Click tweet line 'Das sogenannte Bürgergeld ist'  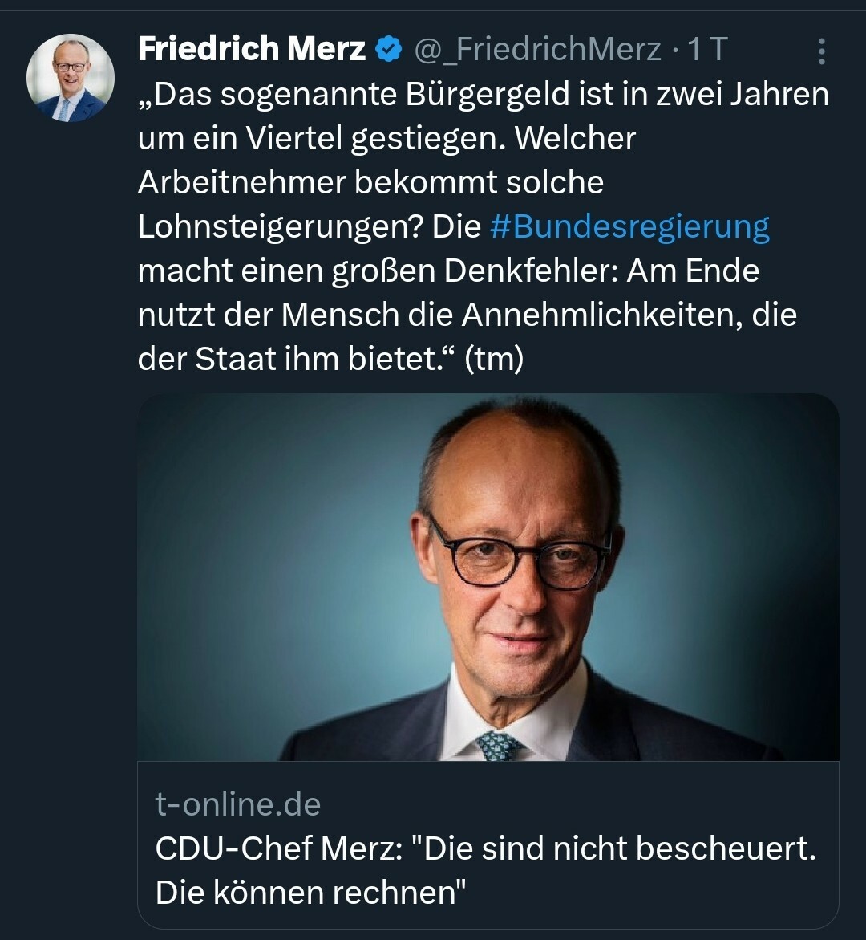tap(484, 95)
